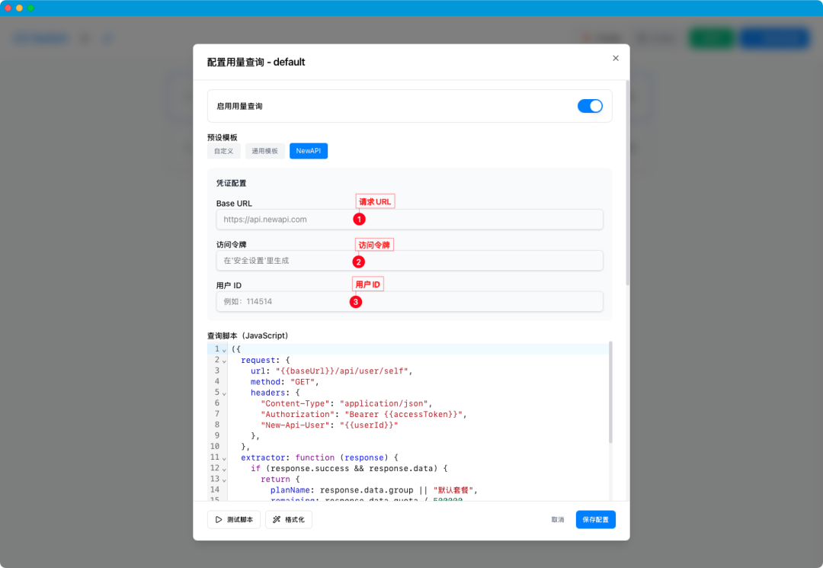Click the red 用户 ID badge
The height and width of the screenshot is (568, 823).
367,283
